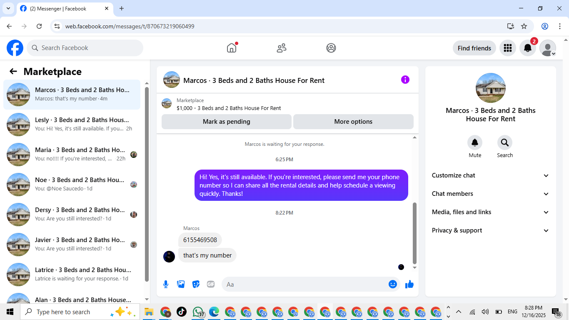Open Javier conversation in the list

[x=72, y=245]
